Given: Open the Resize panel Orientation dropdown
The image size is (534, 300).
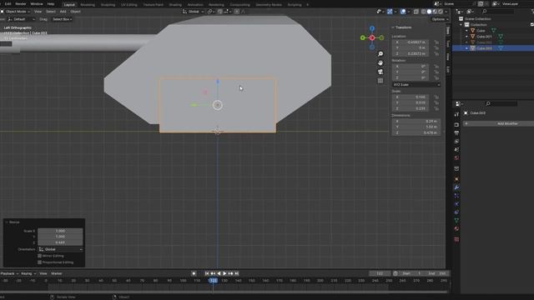Looking at the screenshot, I should (x=60, y=249).
